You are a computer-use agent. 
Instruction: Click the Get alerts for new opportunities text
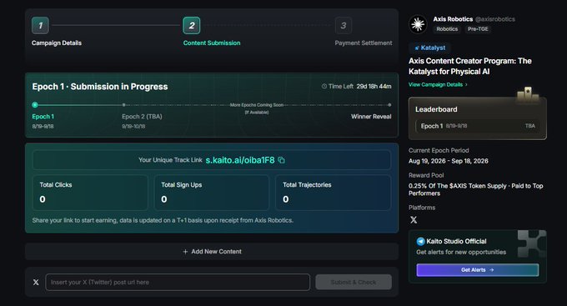(461, 252)
